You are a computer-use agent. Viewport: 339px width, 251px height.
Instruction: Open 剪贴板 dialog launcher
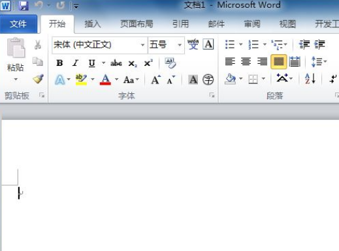pos(42,95)
